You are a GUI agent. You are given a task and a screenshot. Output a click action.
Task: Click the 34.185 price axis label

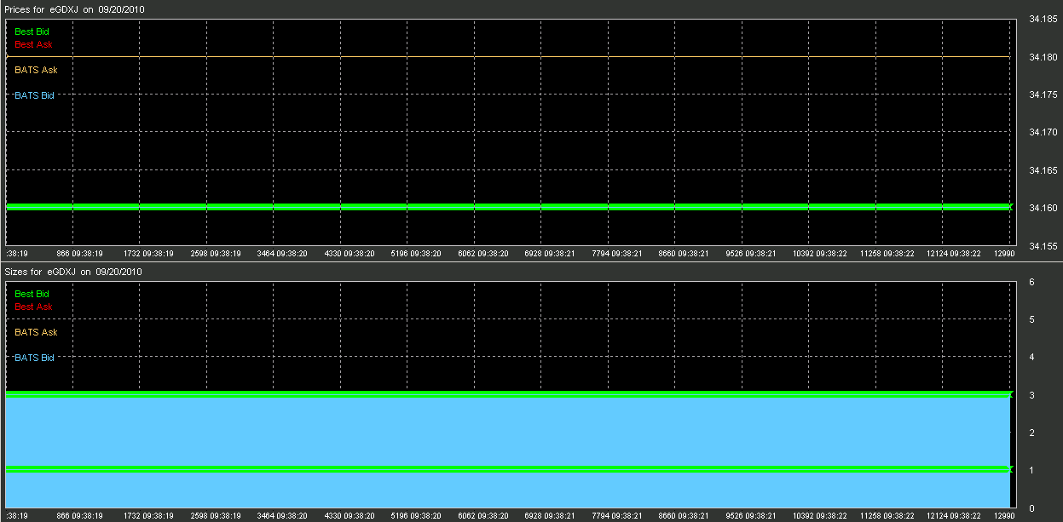click(x=1043, y=19)
